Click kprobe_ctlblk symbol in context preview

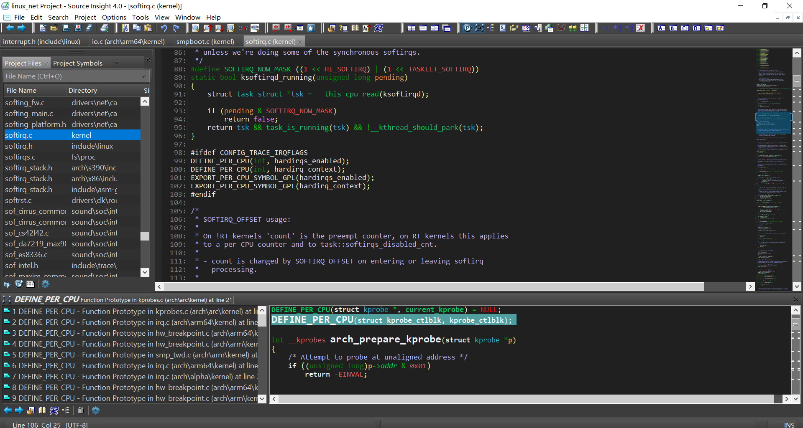point(414,320)
